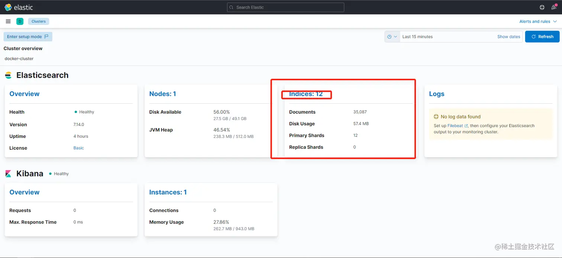
Task: Open the Kibana Overview link
Action: 25,192
